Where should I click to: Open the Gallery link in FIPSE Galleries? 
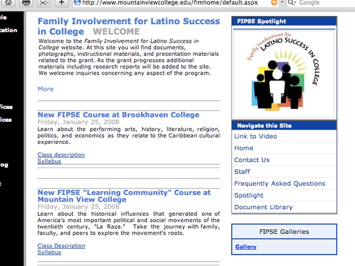click(x=246, y=246)
